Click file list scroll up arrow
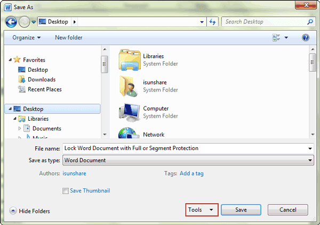Screen dimensions: 320x225 pos(313,49)
